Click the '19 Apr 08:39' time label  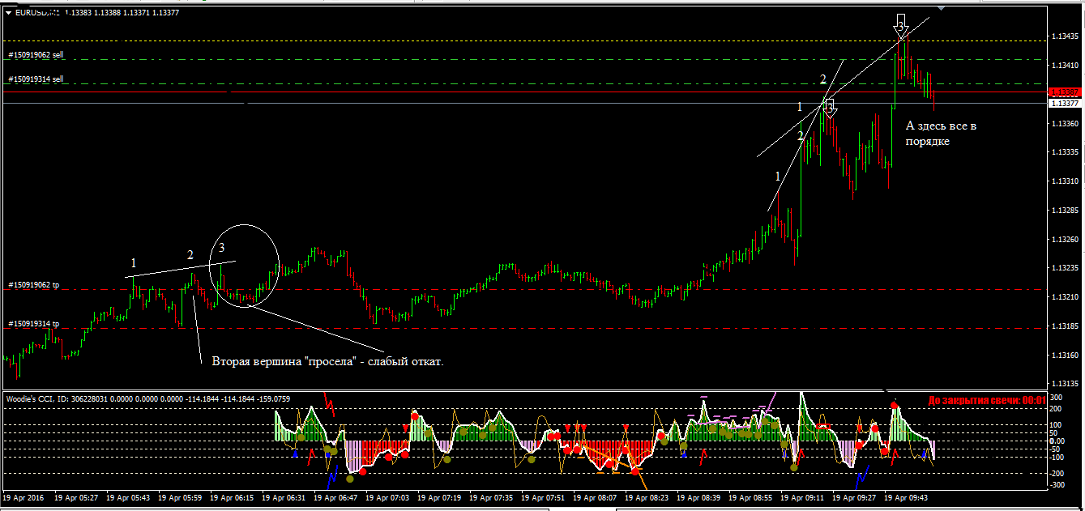pos(698,498)
